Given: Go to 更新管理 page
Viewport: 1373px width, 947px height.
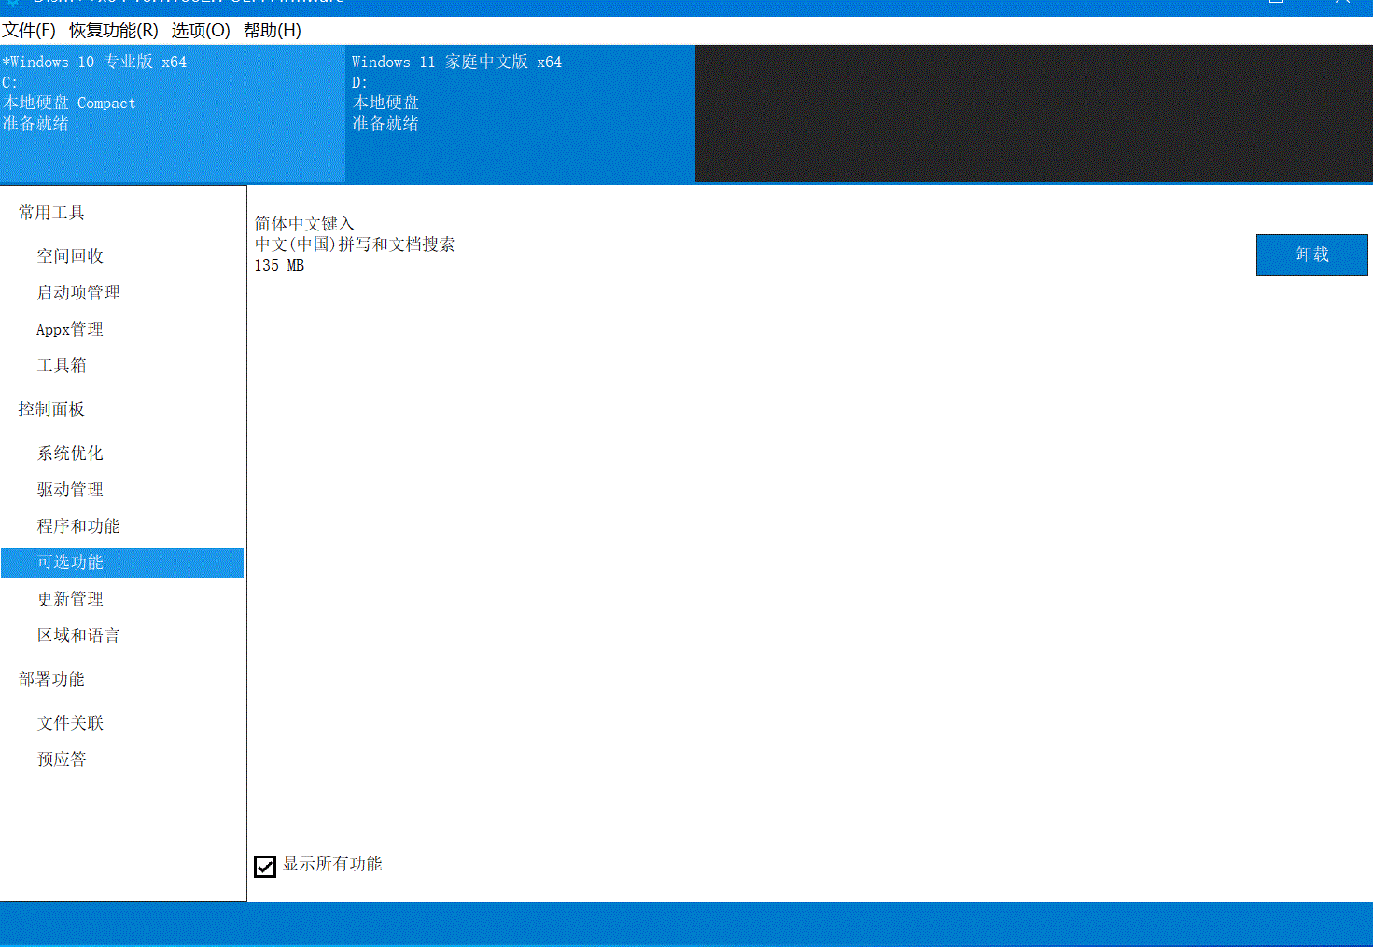Looking at the screenshot, I should click(70, 599).
